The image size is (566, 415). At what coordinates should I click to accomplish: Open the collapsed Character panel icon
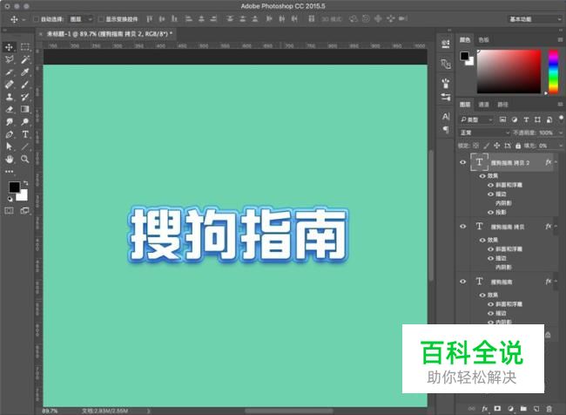pyautogui.click(x=446, y=117)
